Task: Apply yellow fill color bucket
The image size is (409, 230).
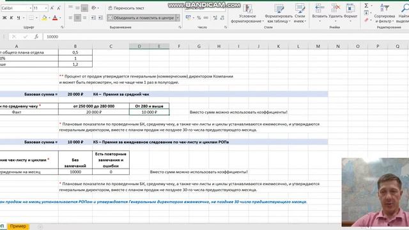Action: point(44,18)
